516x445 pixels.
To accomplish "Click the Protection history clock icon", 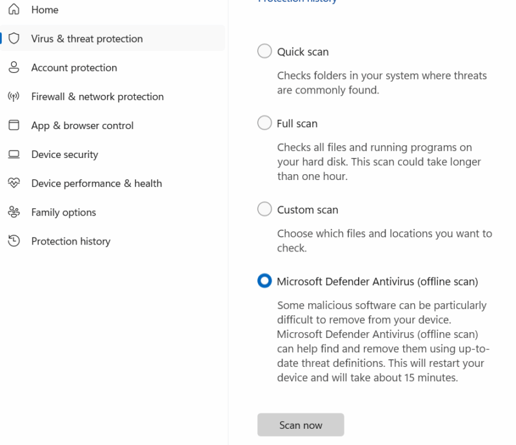I will click(x=14, y=241).
